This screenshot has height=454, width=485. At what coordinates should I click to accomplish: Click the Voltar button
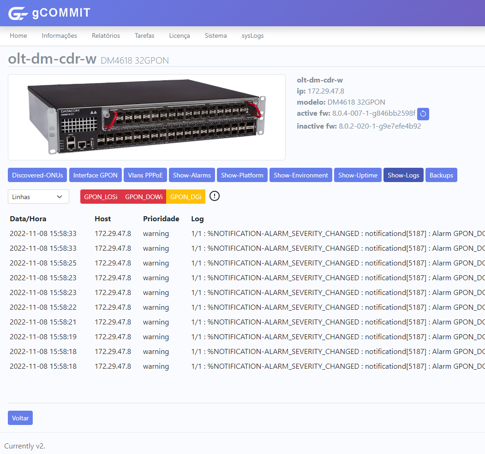(20, 418)
